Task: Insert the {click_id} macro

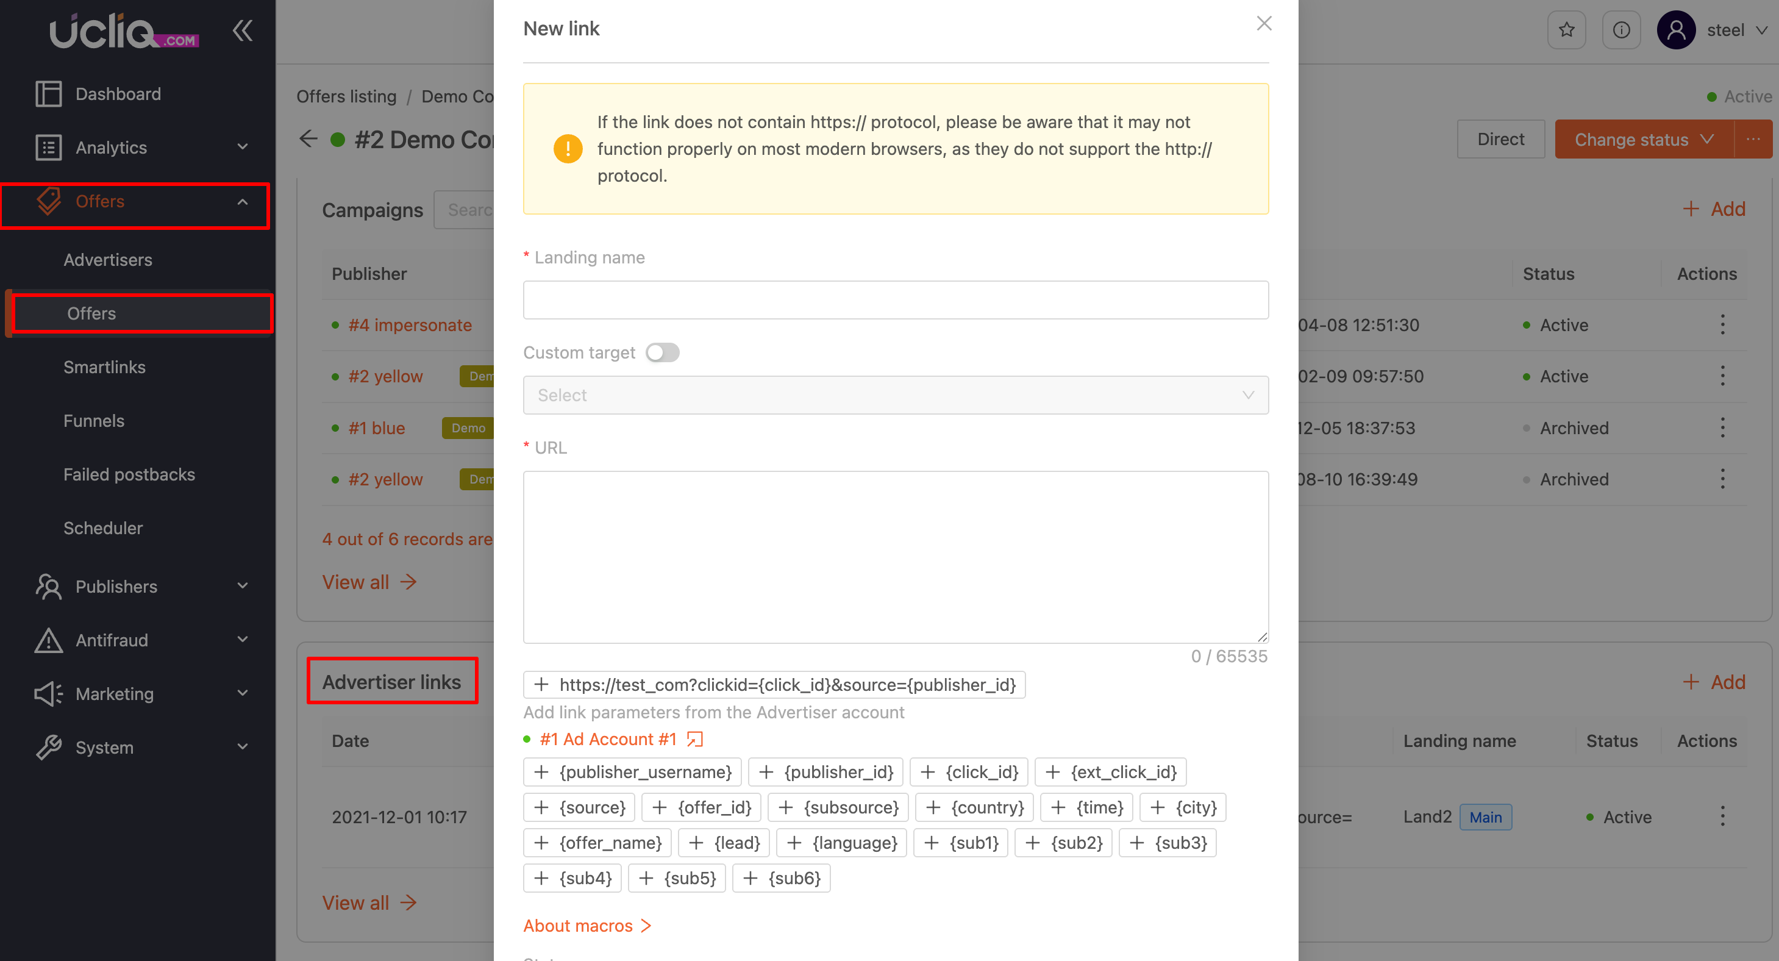Action: pos(968,772)
